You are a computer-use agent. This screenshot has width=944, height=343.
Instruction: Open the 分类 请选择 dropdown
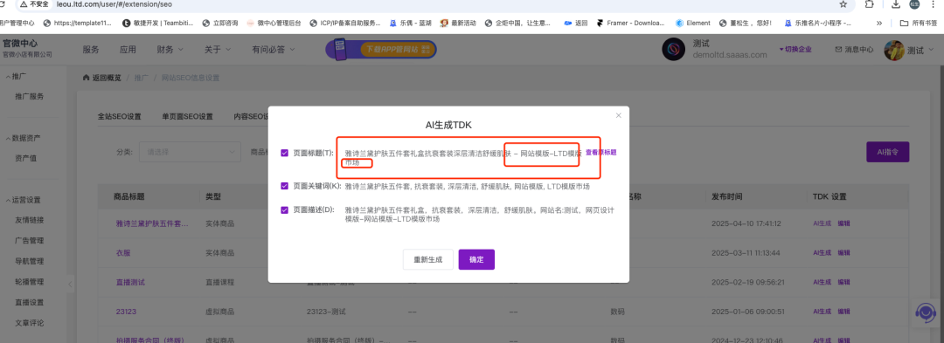tap(190, 152)
